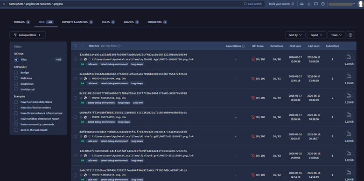Click the LNK file type icon for PHOTO-855734897 row
This screenshot has width=364, height=181.
click(349, 115)
